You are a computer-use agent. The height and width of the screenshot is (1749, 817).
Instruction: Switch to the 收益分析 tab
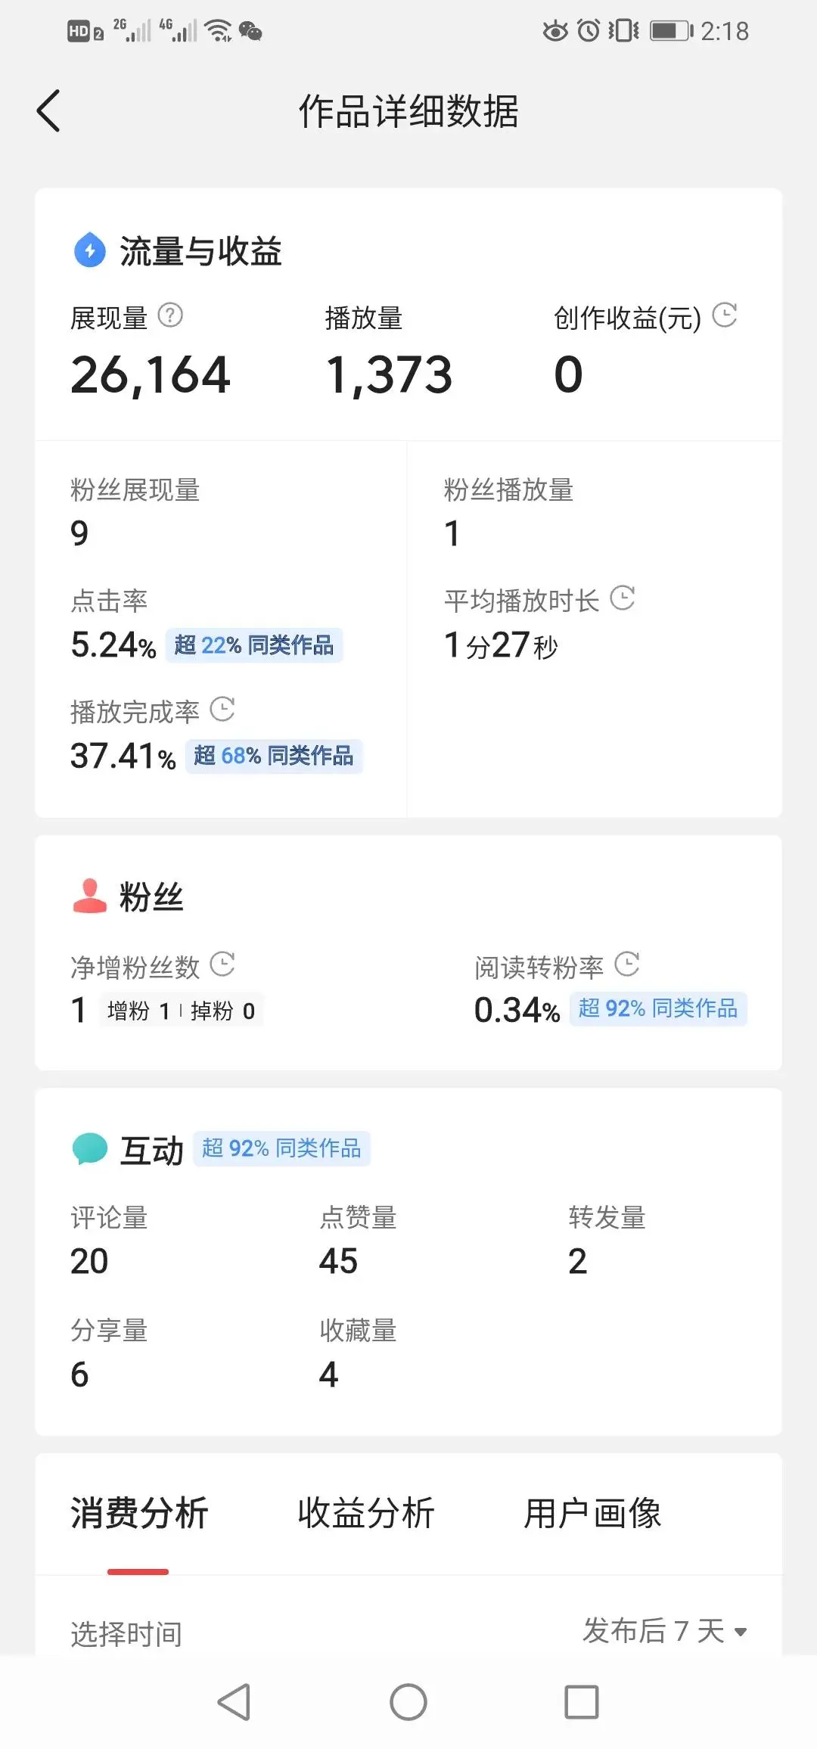pos(365,1513)
